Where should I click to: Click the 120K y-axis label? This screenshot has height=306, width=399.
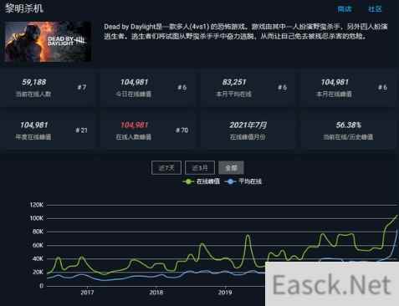[37, 205]
